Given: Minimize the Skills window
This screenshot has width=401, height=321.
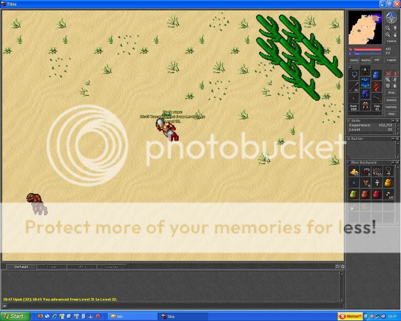Looking at the screenshot, I should tap(393, 121).
